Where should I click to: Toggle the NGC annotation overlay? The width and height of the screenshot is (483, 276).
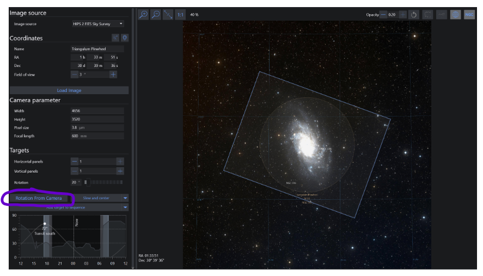(x=469, y=15)
